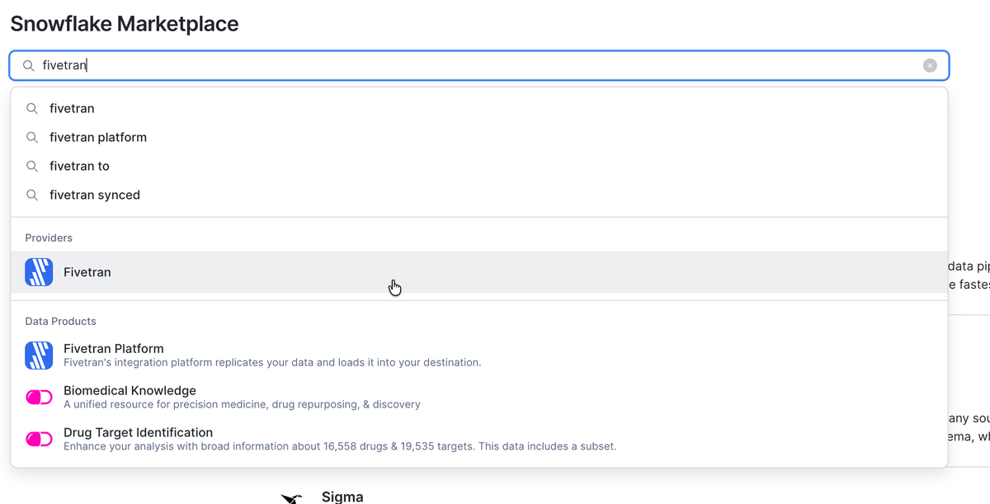
Task: Click the 'Providers' section heading
Action: pos(49,238)
